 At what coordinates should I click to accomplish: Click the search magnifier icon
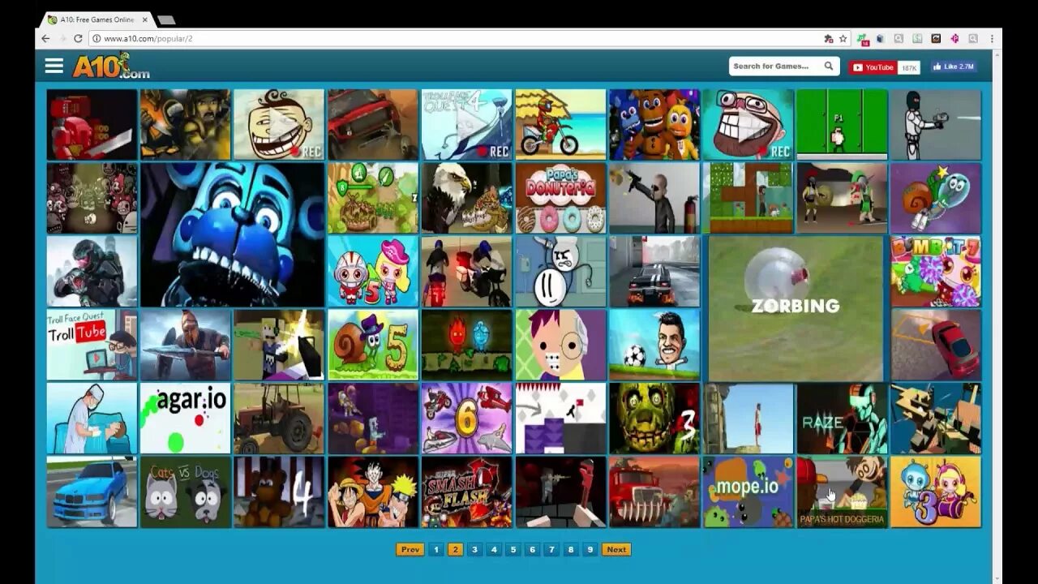tap(829, 67)
